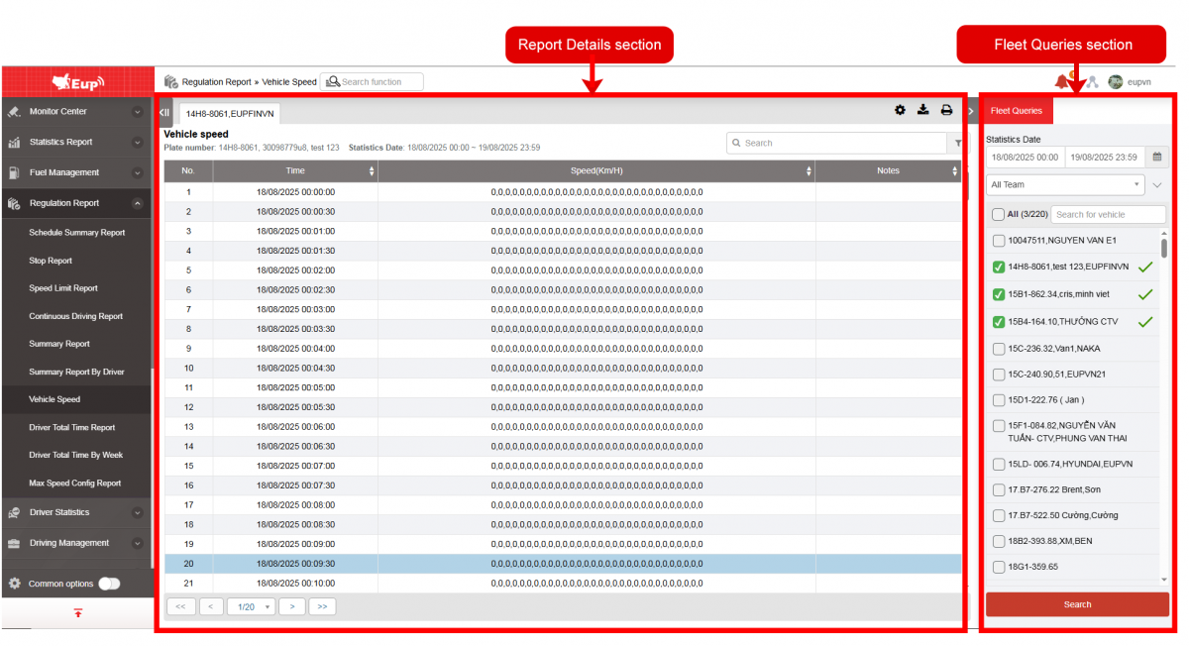
Task: Jump to the last page with >> button
Action: coord(322,606)
